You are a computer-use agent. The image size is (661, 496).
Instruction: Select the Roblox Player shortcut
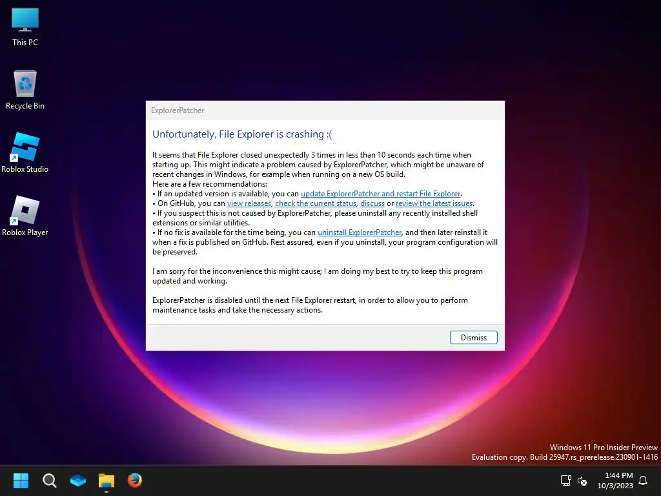25,216
